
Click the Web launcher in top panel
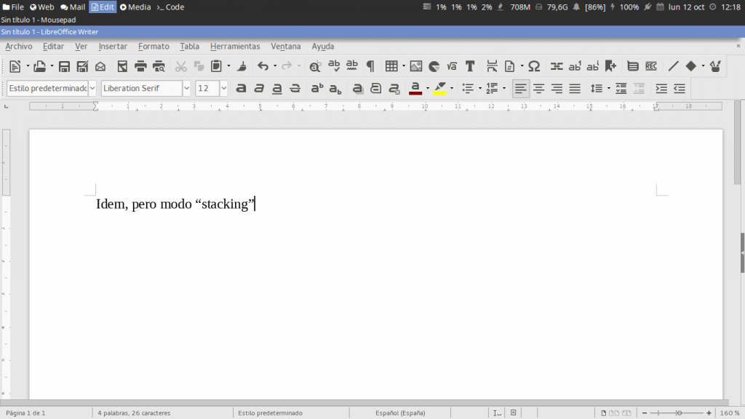click(41, 7)
